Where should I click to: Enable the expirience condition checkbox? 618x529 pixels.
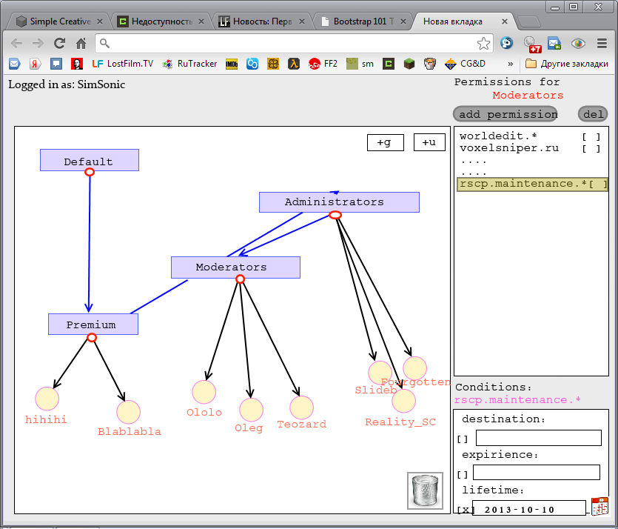[463, 474]
